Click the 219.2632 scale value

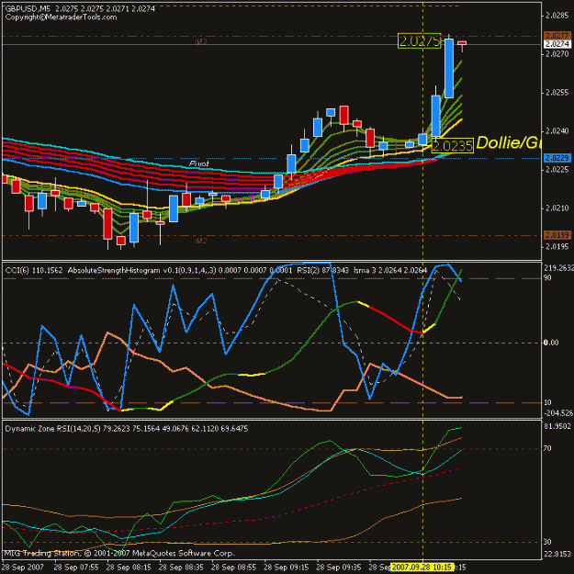559,268
